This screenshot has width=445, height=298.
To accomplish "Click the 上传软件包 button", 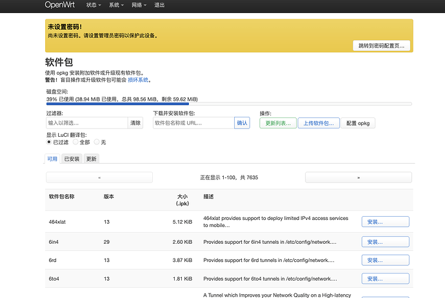I will coord(318,123).
